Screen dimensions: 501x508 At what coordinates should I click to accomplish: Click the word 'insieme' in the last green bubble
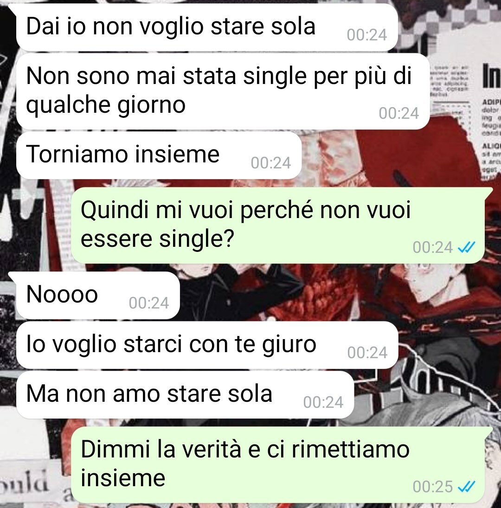[x=123, y=478]
